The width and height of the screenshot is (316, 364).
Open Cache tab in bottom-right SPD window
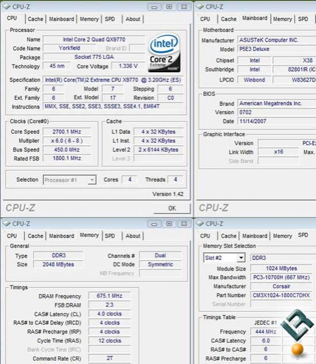pyautogui.click(x=229, y=236)
